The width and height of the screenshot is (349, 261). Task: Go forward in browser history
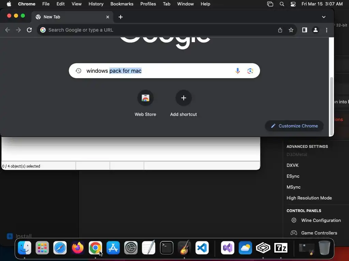tap(18, 30)
